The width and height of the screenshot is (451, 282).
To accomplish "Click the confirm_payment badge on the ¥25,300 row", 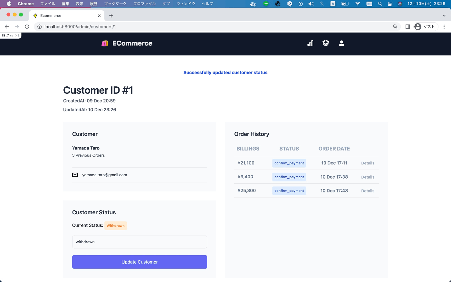I will click(x=289, y=190).
